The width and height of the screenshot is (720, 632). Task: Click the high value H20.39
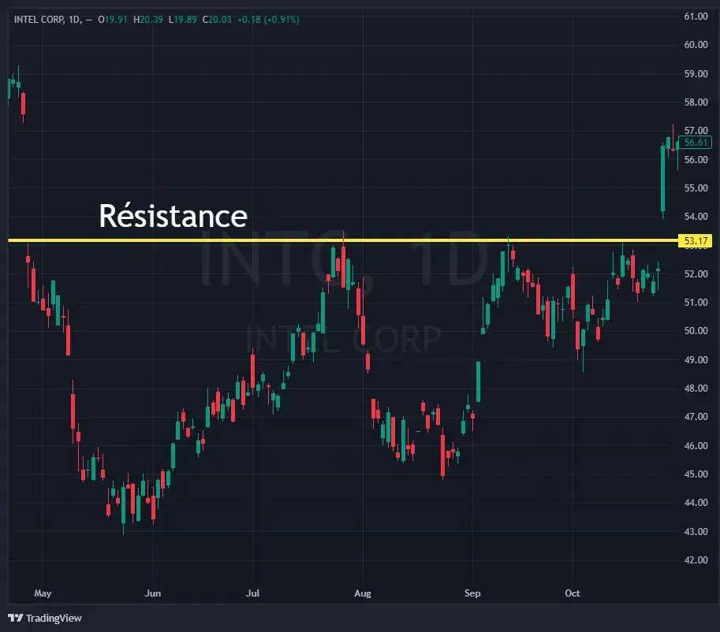pyautogui.click(x=147, y=20)
